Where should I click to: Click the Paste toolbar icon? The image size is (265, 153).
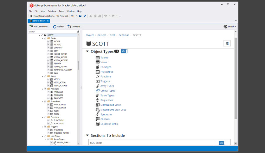tap(100, 16)
